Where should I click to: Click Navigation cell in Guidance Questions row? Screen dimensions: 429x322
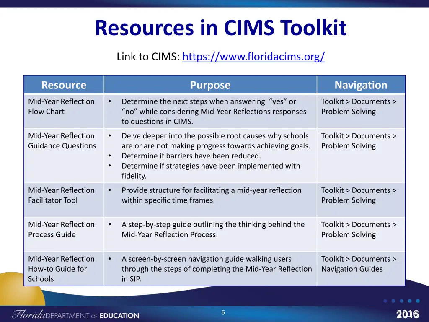[361, 156]
